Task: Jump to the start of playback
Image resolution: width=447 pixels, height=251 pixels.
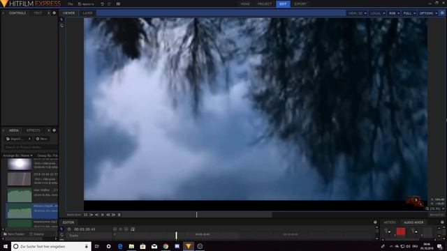Action: [103, 215]
